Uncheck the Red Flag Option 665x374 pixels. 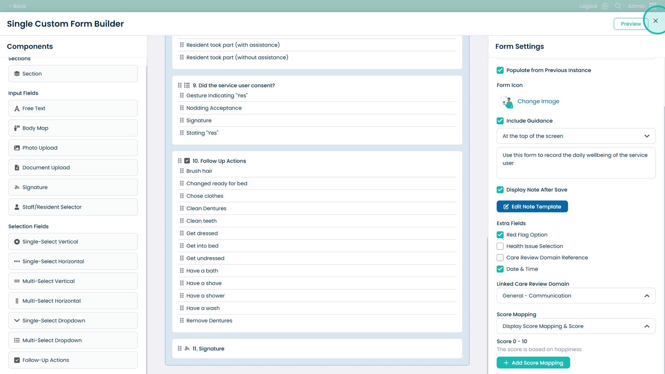tap(500, 235)
